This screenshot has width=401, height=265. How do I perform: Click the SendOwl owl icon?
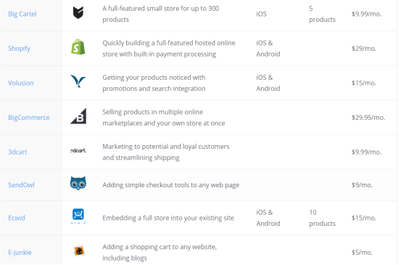point(78,184)
